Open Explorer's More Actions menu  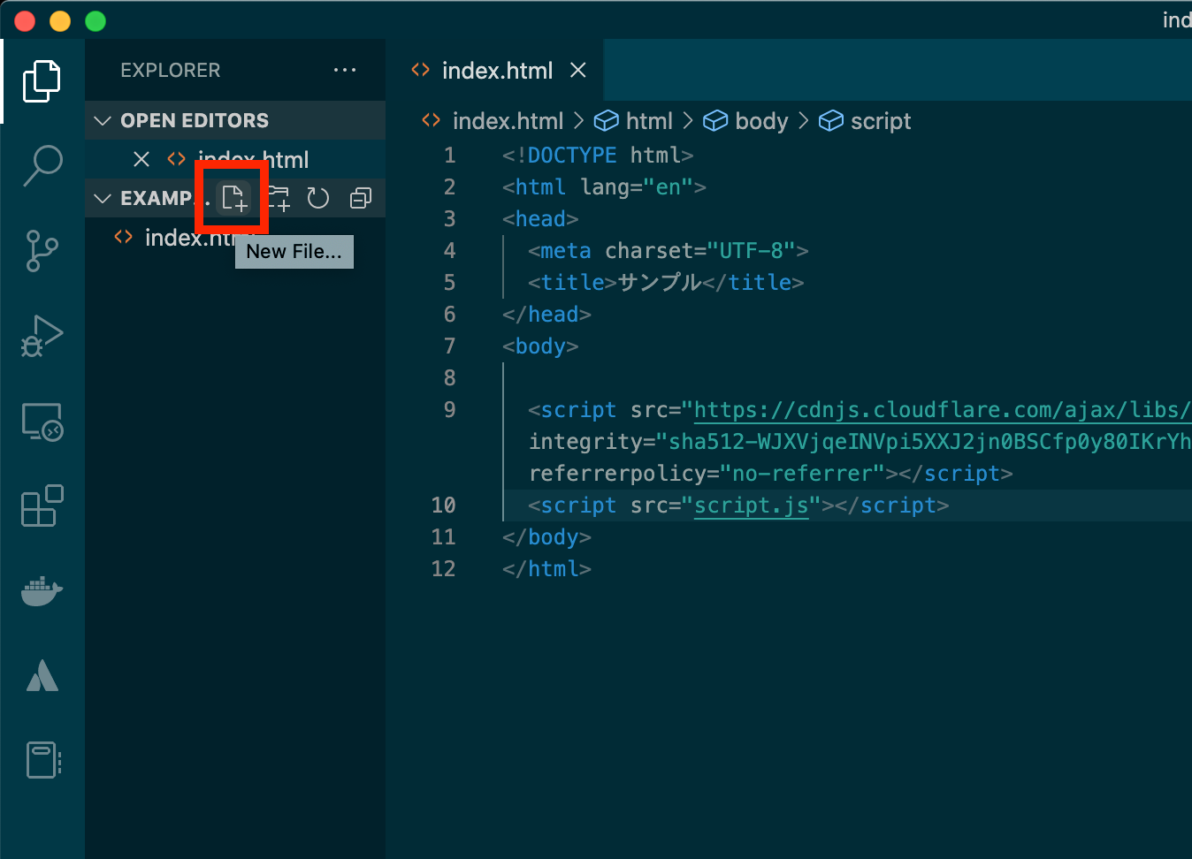coord(345,70)
